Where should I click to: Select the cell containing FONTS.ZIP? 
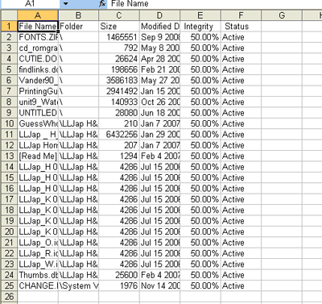point(38,37)
